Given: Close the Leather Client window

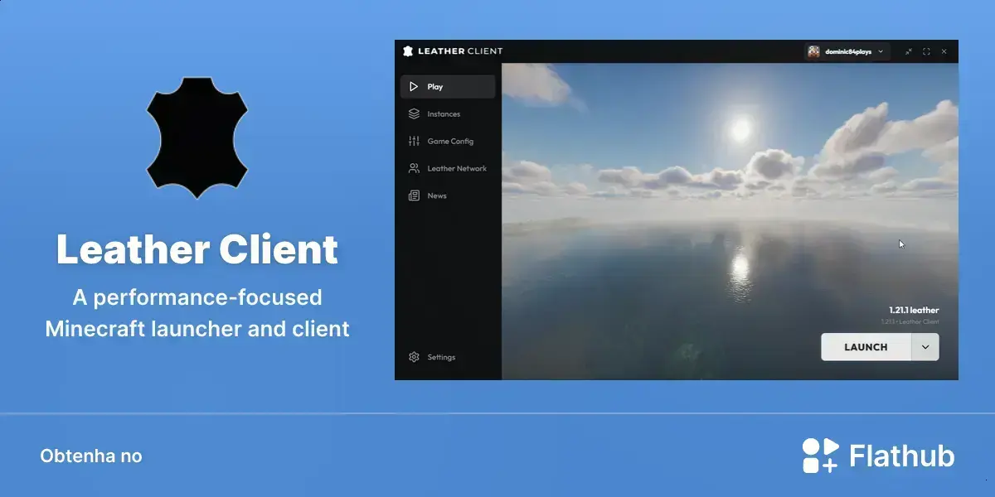Looking at the screenshot, I should click(x=944, y=51).
